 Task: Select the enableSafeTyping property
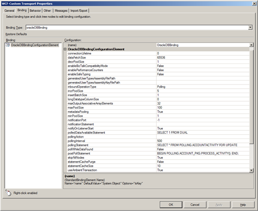click(x=158, y=74)
